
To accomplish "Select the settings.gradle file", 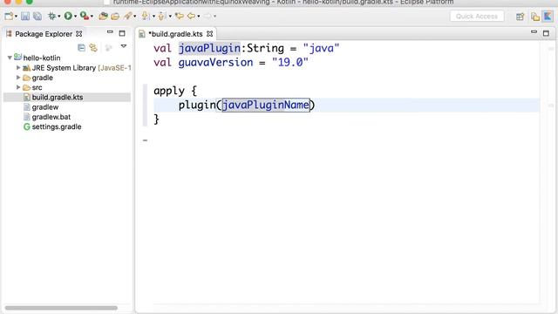I will 57,126.
